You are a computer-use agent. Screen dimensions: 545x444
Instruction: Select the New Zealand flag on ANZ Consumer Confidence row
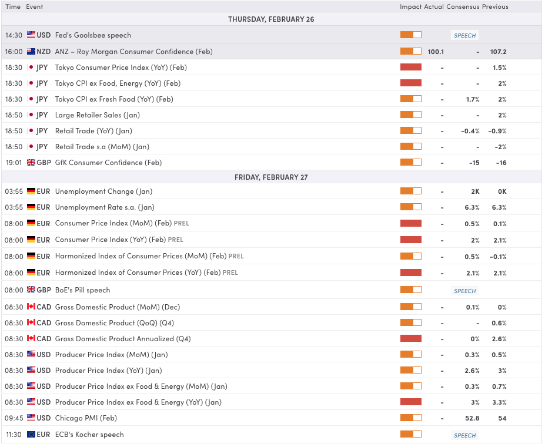pos(32,52)
